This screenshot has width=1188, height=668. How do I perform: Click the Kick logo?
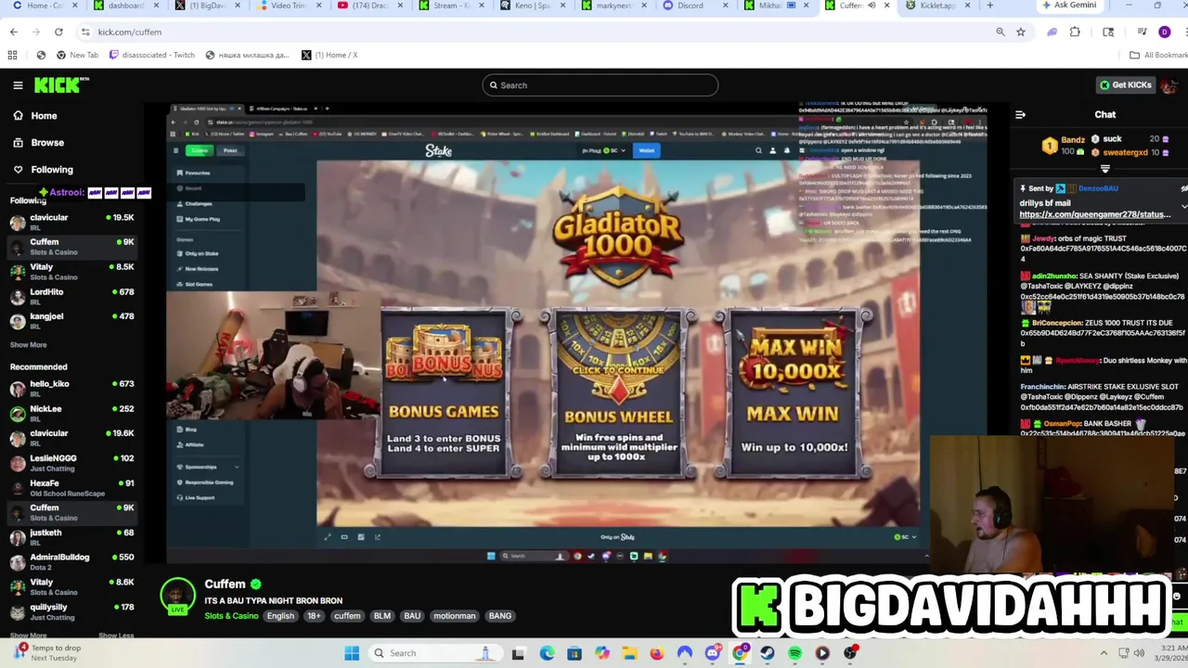click(x=61, y=85)
